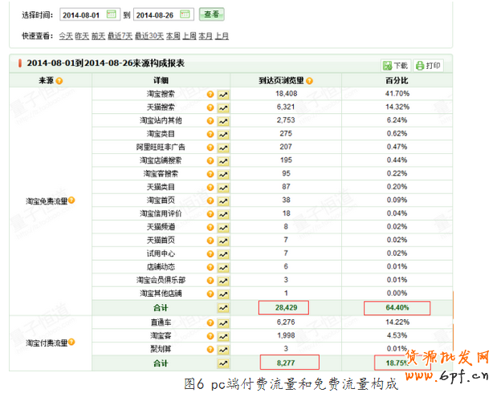Screen dimensions: 497x393
Task: Choose the 昨天 quick view link
Action: pyautogui.click(x=82, y=36)
